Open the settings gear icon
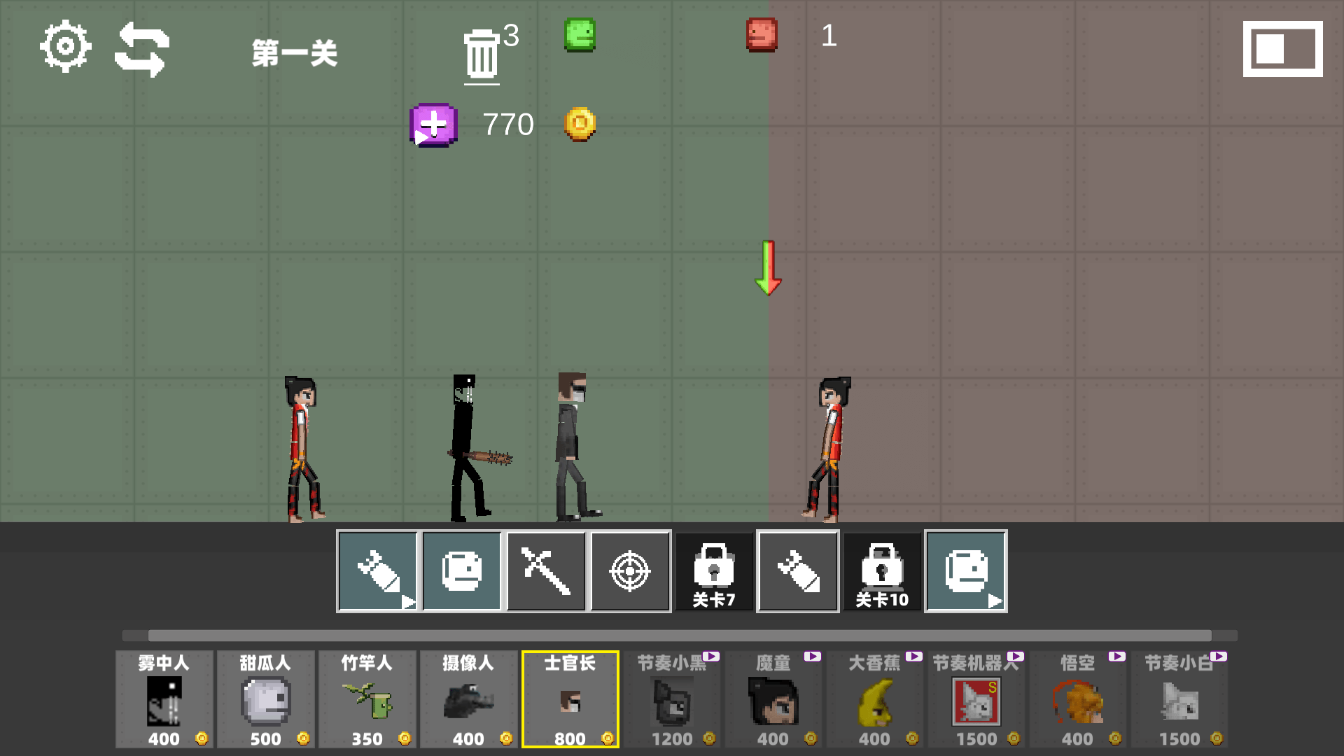 (65, 47)
